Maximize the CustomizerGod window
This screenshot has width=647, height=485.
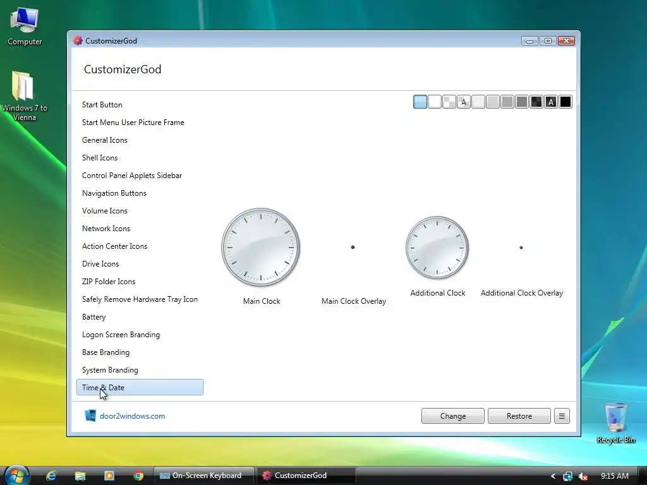(548, 41)
